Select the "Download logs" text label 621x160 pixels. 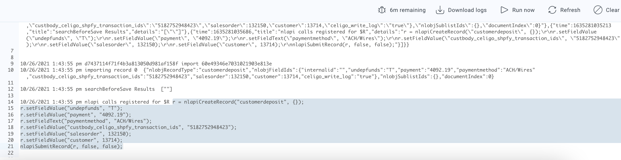pos(467,10)
